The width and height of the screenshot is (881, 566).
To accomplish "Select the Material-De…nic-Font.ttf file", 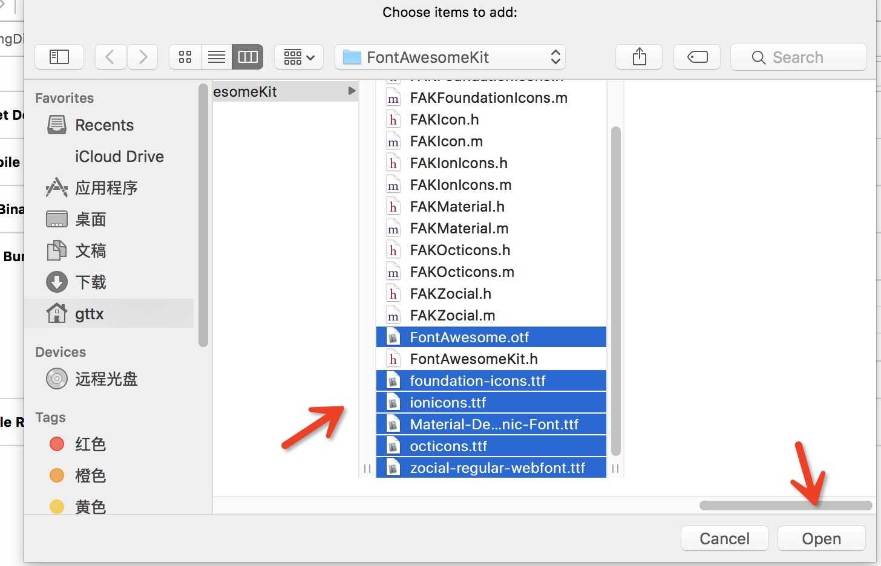I will tap(491, 424).
